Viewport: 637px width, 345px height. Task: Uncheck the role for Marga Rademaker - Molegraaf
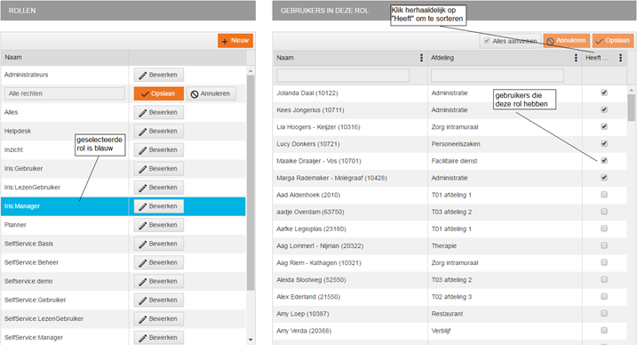point(604,178)
